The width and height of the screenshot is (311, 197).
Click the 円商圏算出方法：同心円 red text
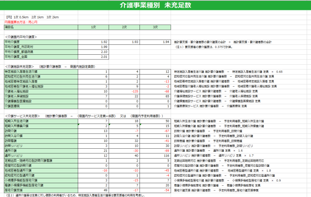coord(21,22)
